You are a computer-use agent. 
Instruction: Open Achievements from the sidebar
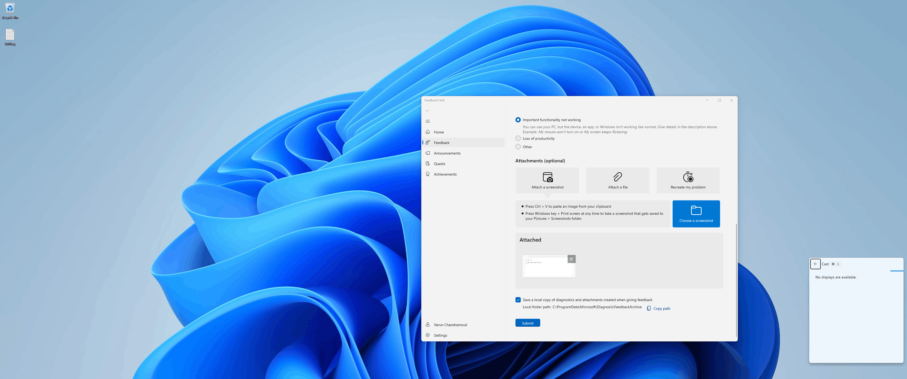445,174
